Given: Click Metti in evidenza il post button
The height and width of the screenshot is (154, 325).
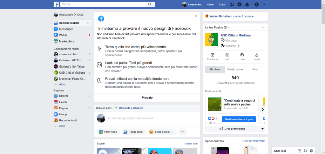Looking at the screenshot, I should pyautogui.click(x=239, y=119).
